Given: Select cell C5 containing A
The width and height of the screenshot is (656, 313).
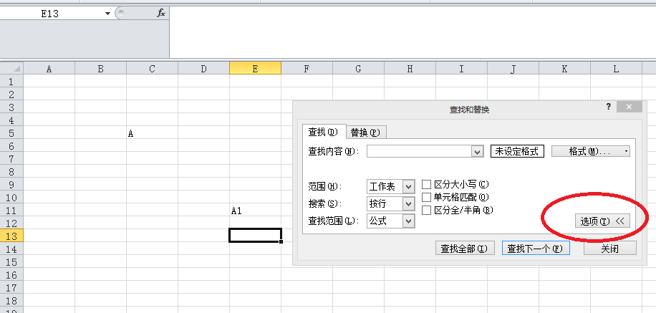Looking at the screenshot, I should (152, 133).
